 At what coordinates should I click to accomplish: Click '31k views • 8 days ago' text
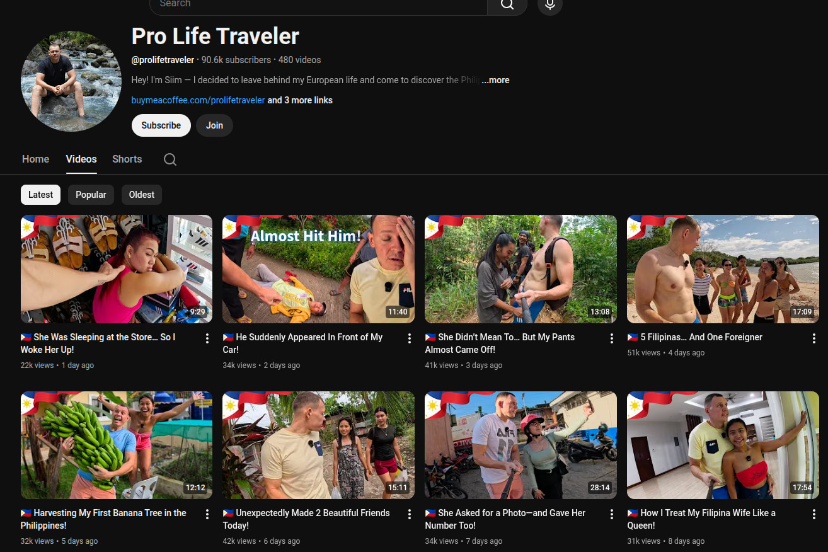(x=666, y=541)
